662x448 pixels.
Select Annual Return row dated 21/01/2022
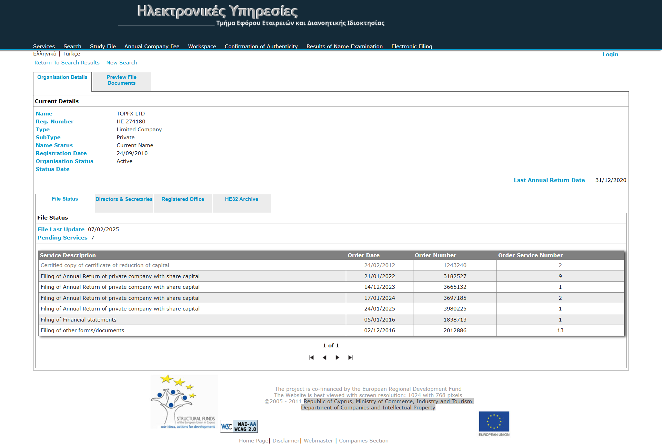pos(331,276)
